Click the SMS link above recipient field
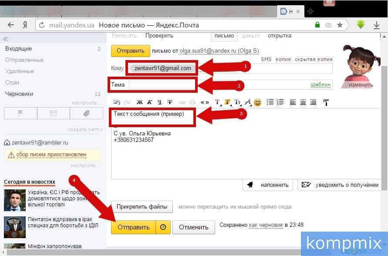This screenshot has height=256, width=388. 266,59
